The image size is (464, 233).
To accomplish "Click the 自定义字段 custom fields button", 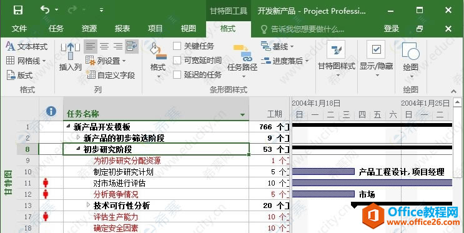I will point(111,75).
